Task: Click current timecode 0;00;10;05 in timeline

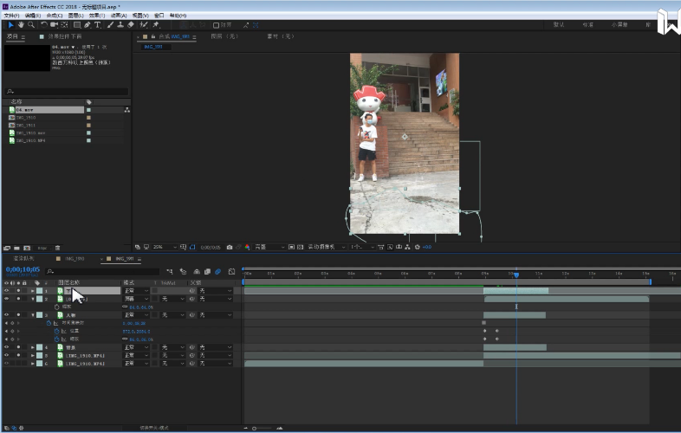Action: click(x=23, y=269)
